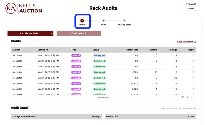Viewport: 205px width, 125px height.
Task: Go to step 2 Audit
Action: point(103,22)
